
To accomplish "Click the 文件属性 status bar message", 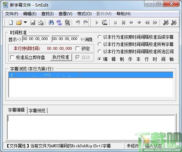I will (59, 146).
